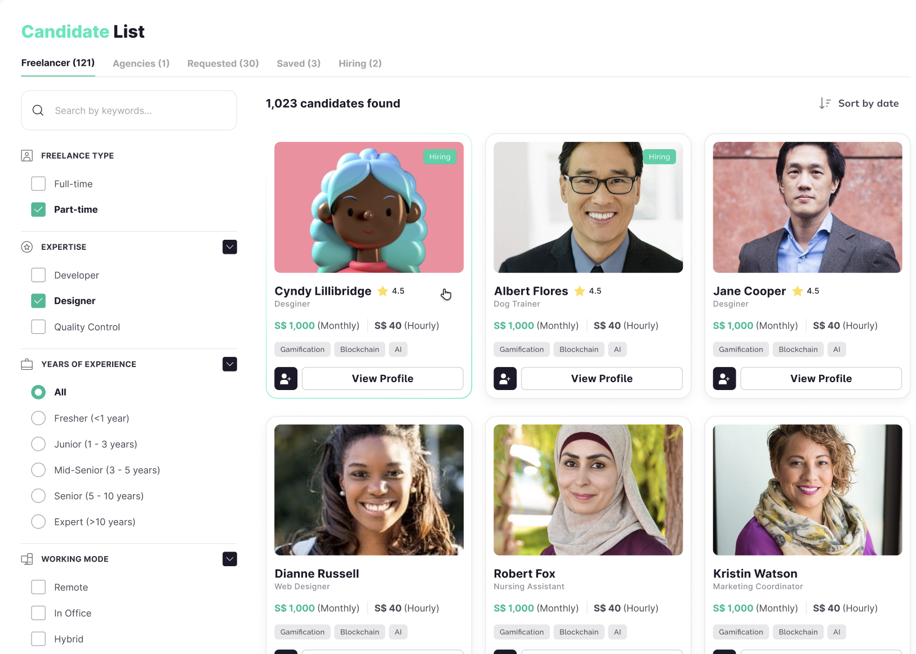Open the Saved (3) tab
Screen dimensions: 916x654
pos(299,64)
